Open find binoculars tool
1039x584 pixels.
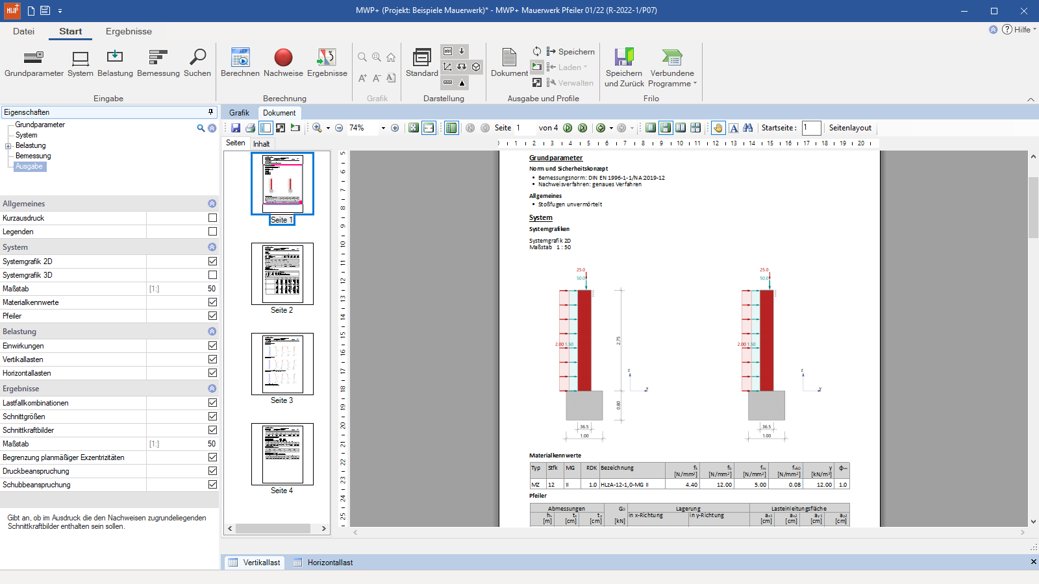point(748,128)
